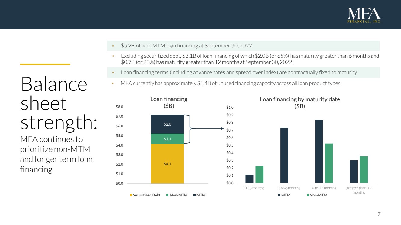Click the unused financing capacity bullet
The height and width of the screenshot is (225, 401).
point(230,83)
